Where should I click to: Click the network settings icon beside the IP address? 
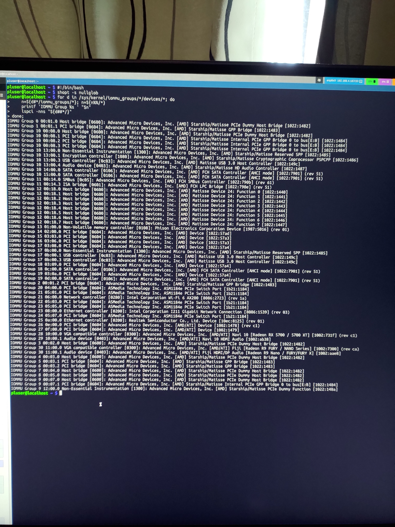[361, 81]
